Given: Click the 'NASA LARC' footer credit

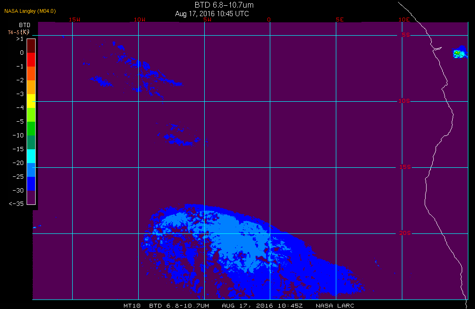Looking at the screenshot, I should [x=335, y=306].
